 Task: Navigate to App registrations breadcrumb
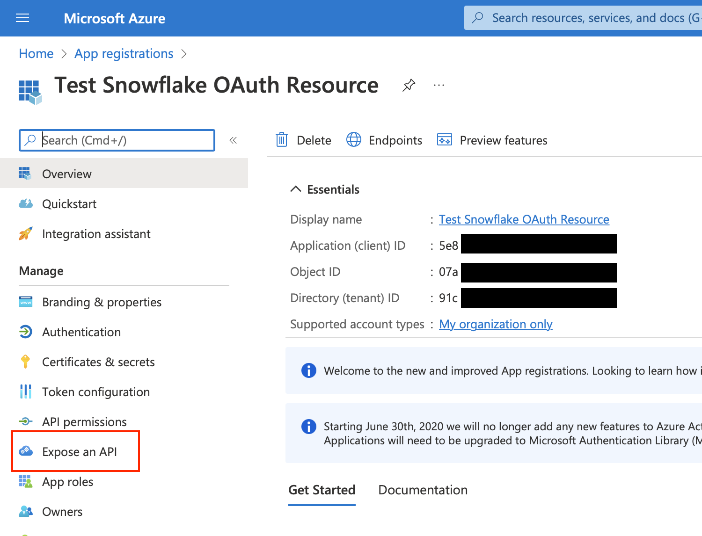124,53
